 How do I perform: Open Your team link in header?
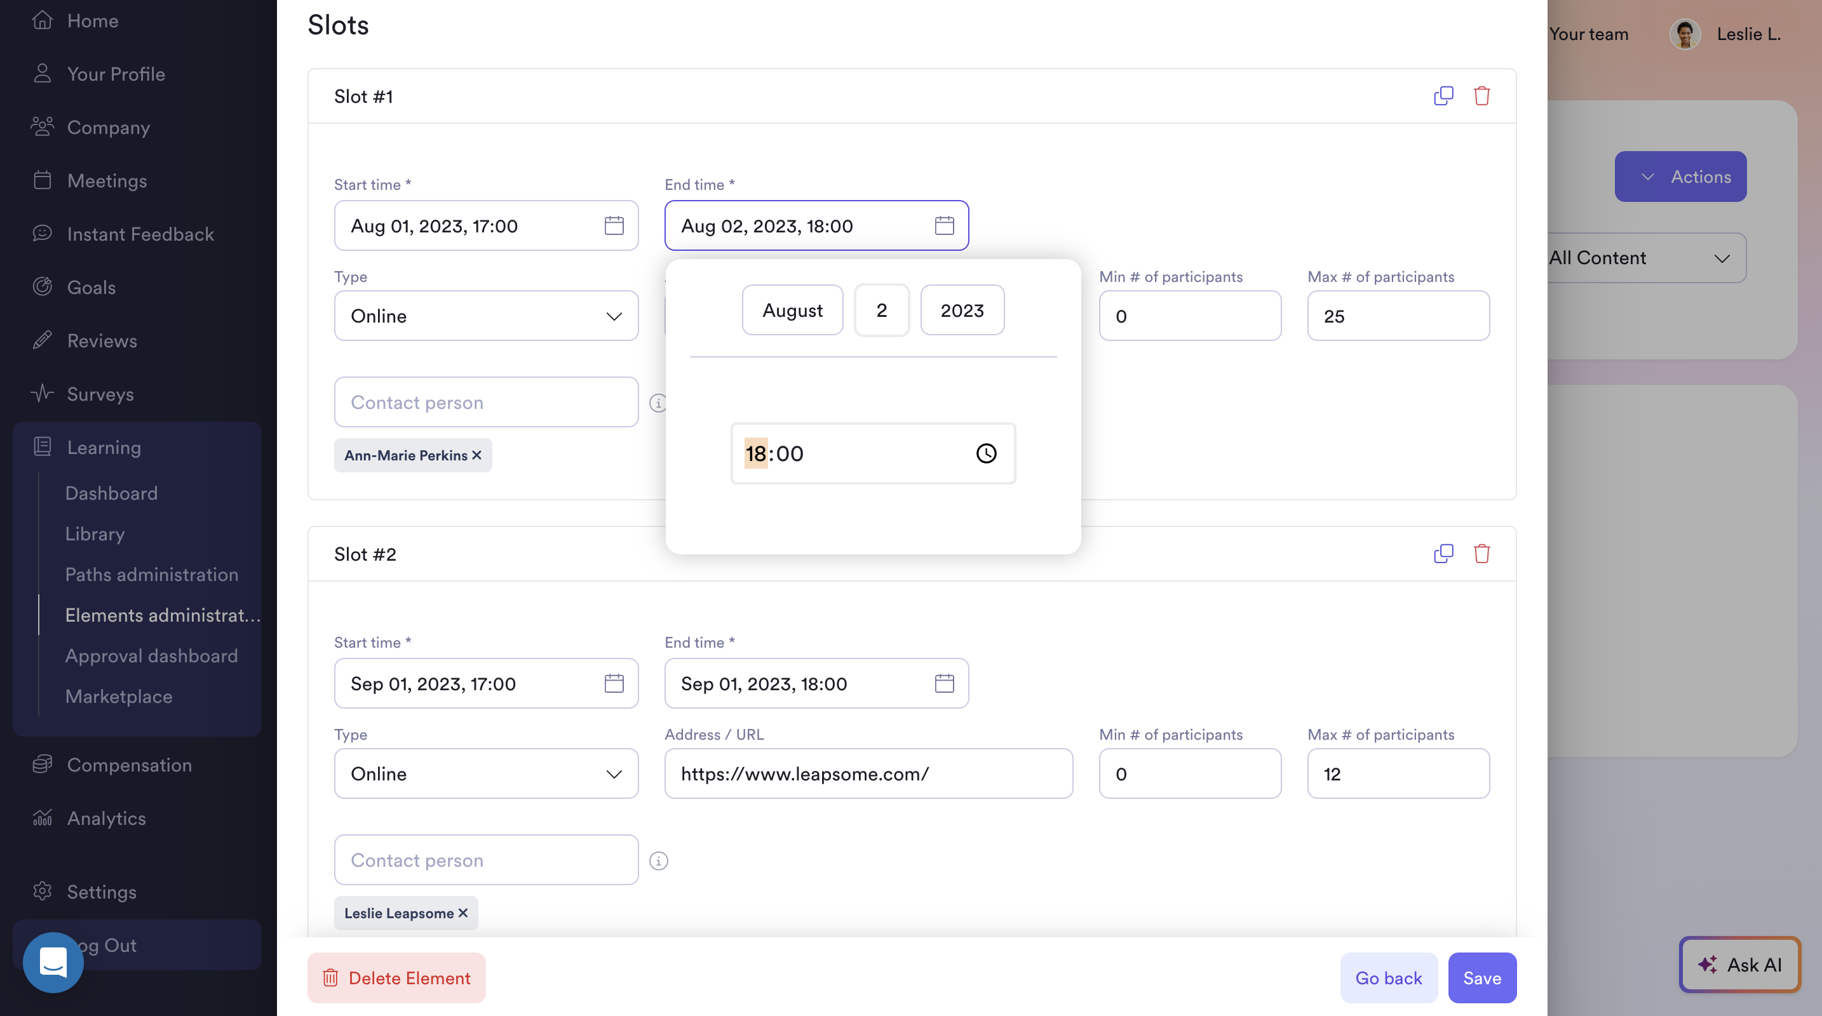[1588, 34]
